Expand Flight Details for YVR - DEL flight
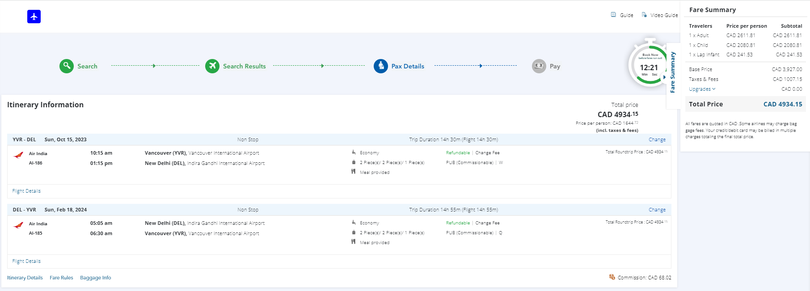The image size is (810, 291). (x=26, y=191)
